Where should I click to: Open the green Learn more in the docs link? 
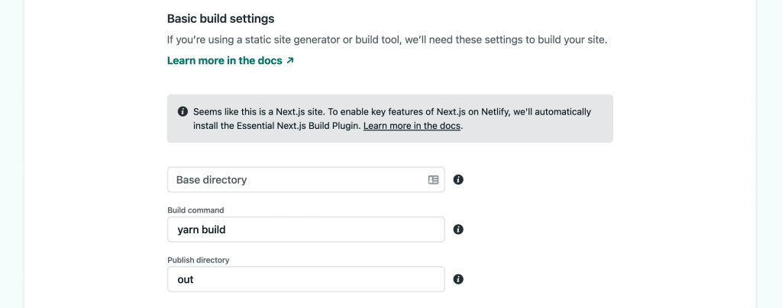click(x=225, y=61)
